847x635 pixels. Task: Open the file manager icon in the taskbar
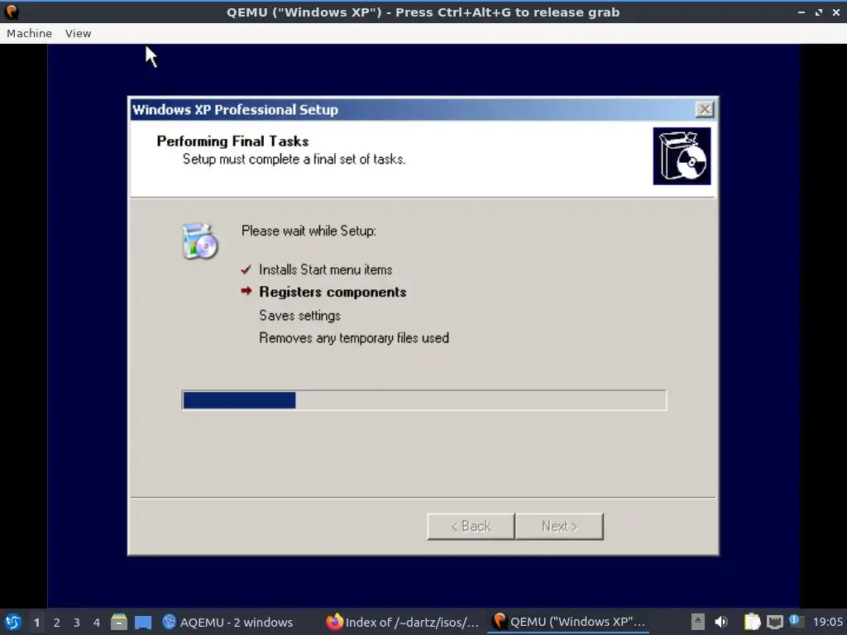click(x=119, y=622)
